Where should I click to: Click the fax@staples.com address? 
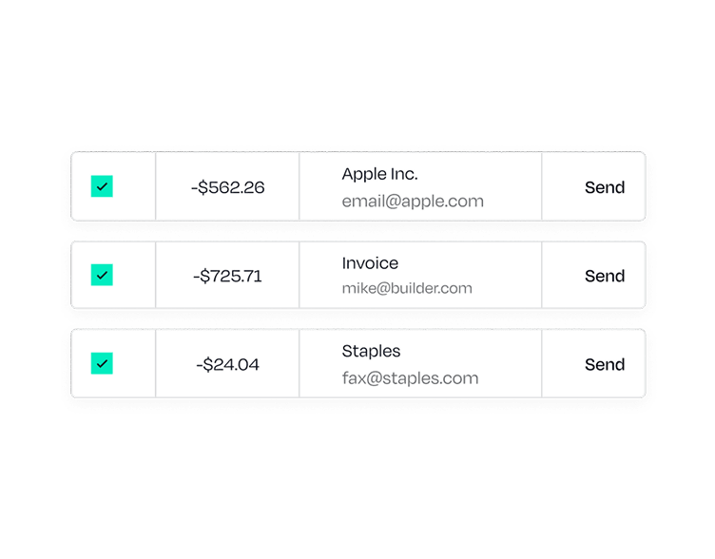coord(410,378)
